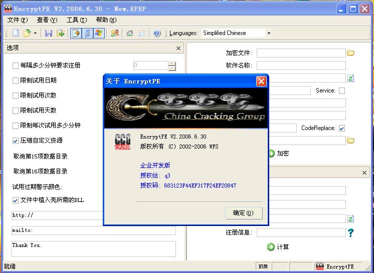Click folder icon below the CodeReplace row
374x273 pixels.
click(350, 140)
